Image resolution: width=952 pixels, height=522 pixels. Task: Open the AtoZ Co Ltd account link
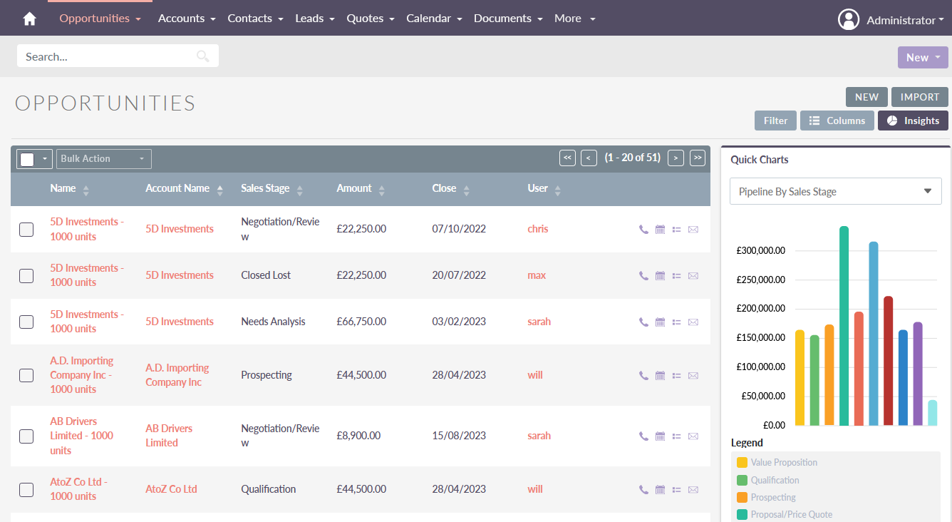tap(171, 489)
